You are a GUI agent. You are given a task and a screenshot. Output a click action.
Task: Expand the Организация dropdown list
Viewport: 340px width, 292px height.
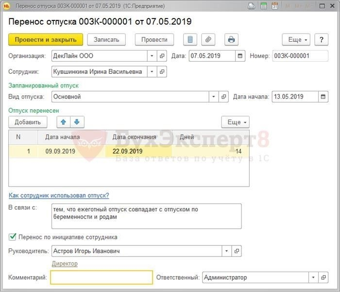point(152,56)
